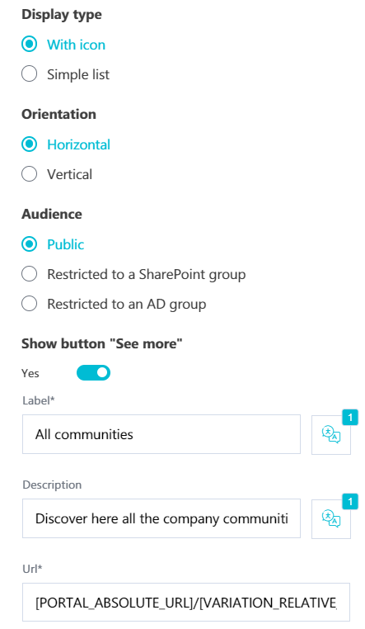Focus the Description text field
Image resolution: width=365 pixels, height=629 pixels.
161,518
